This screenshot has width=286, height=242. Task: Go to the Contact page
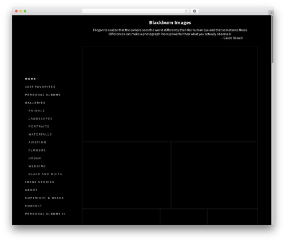(x=33, y=206)
